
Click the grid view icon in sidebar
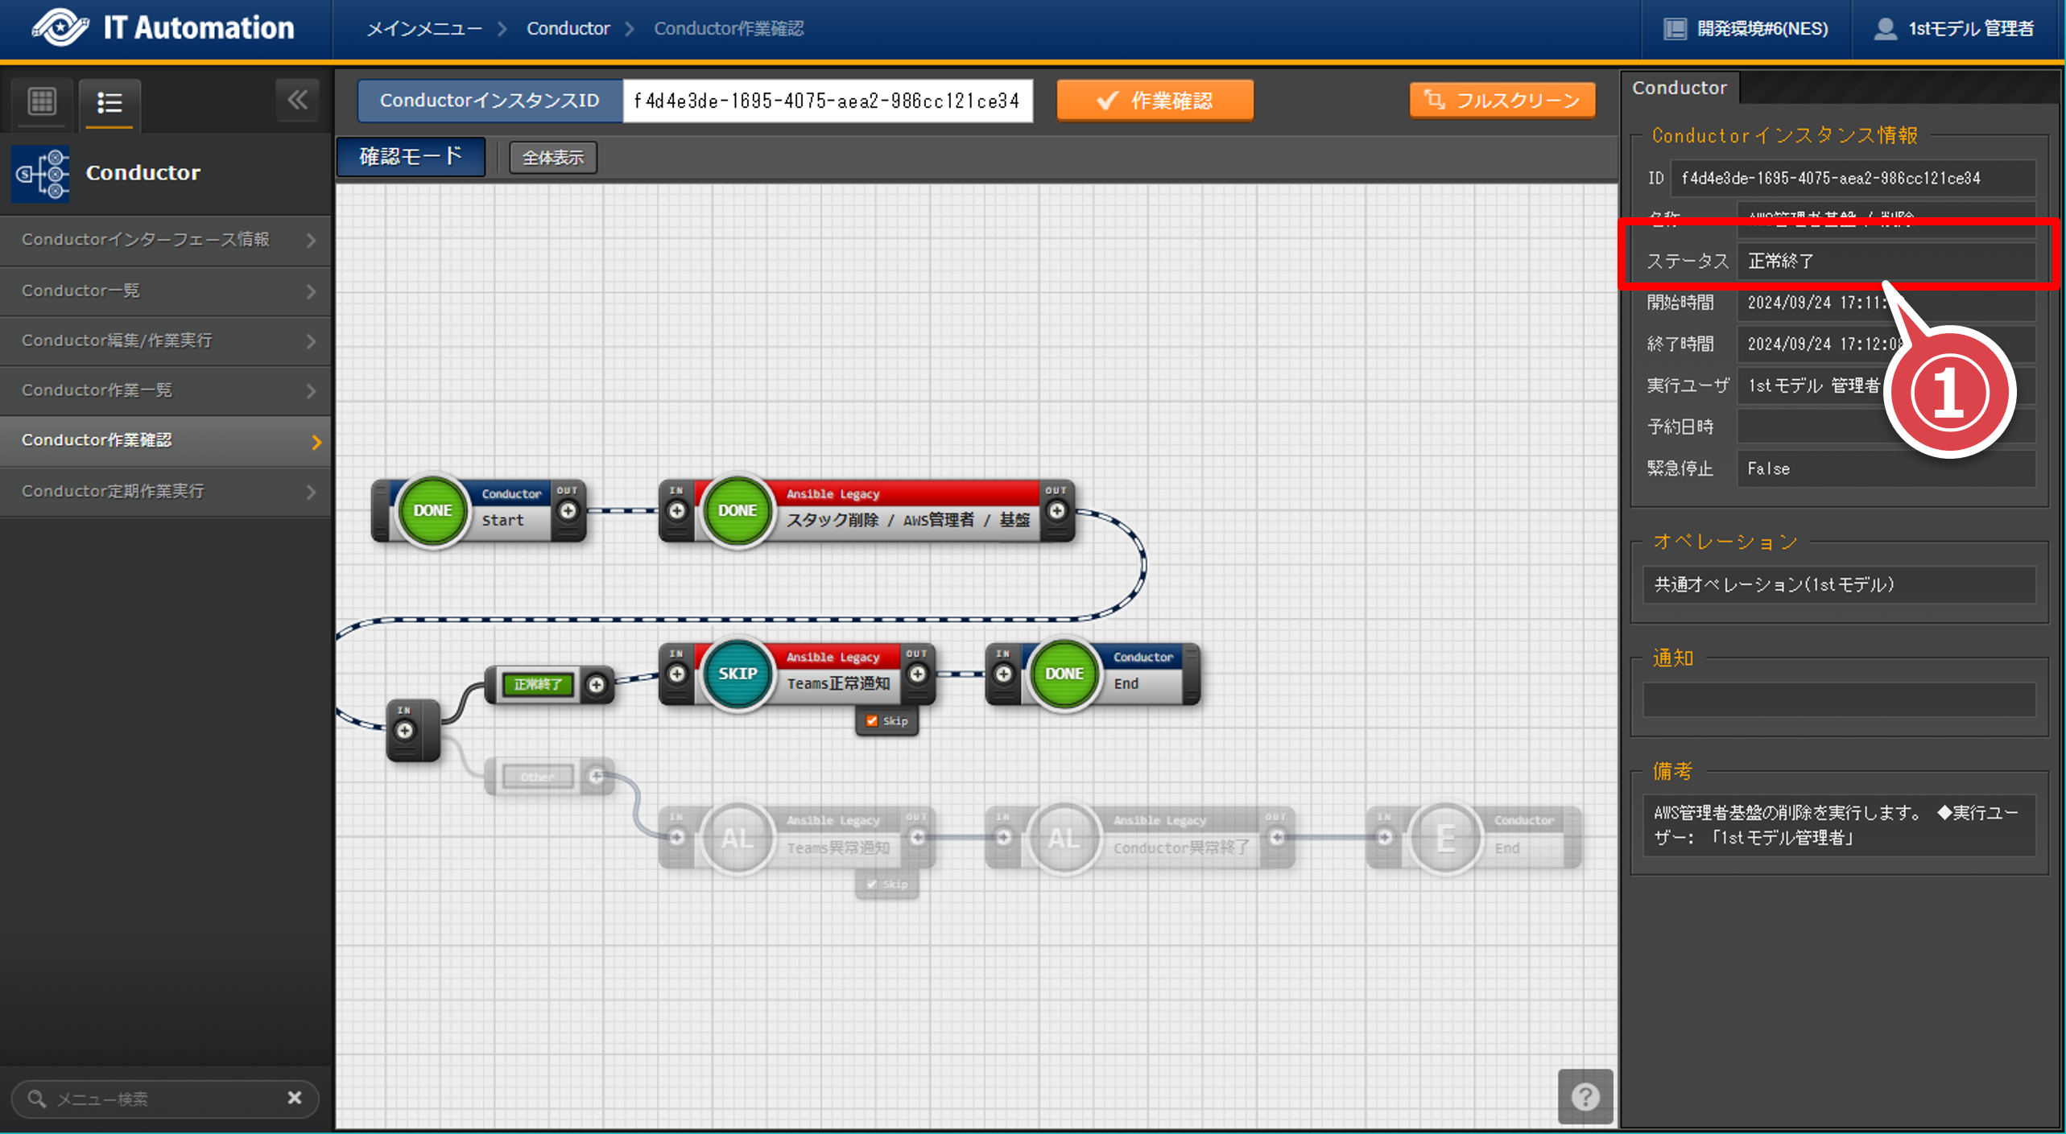pyautogui.click(x=42, y=102)
